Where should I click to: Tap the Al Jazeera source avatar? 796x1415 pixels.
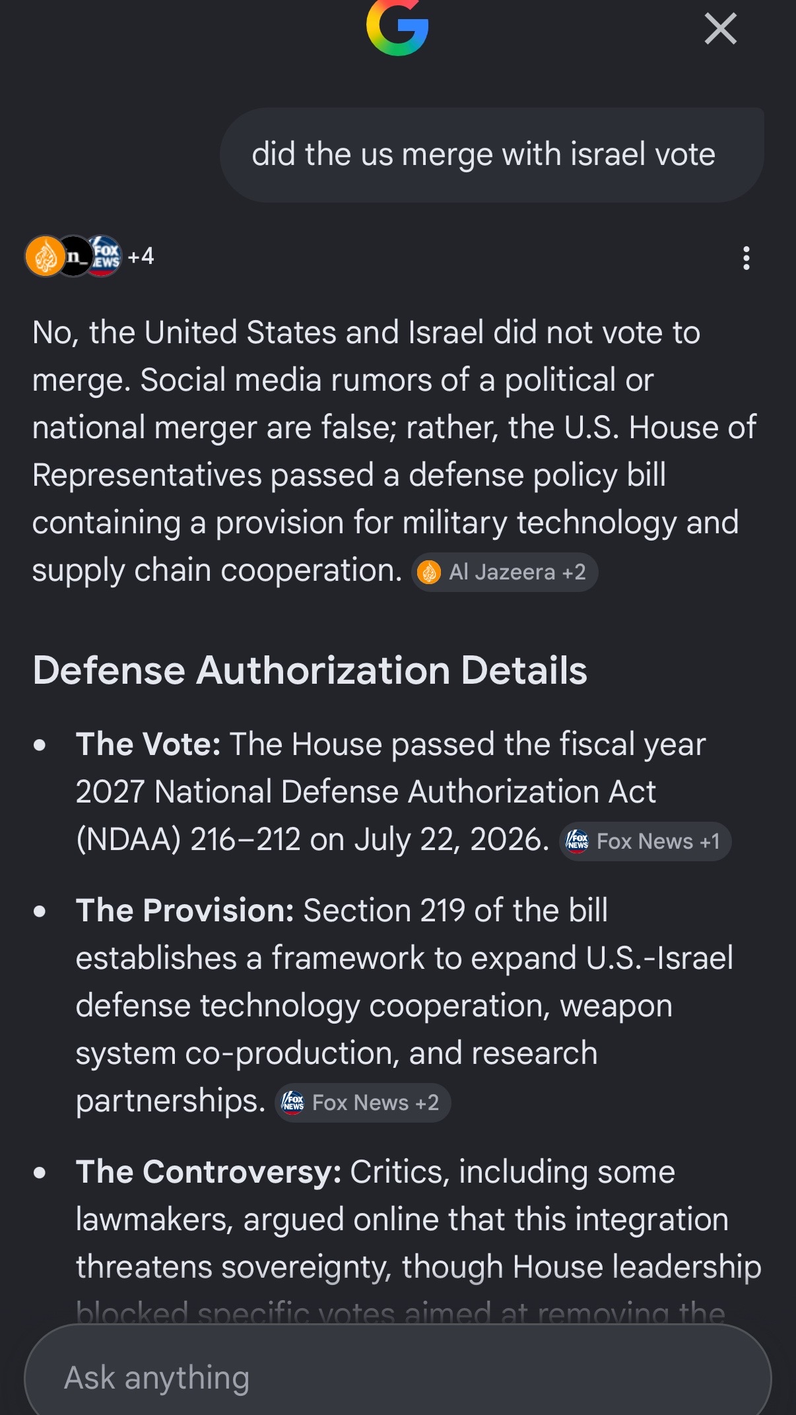point(44,256)
